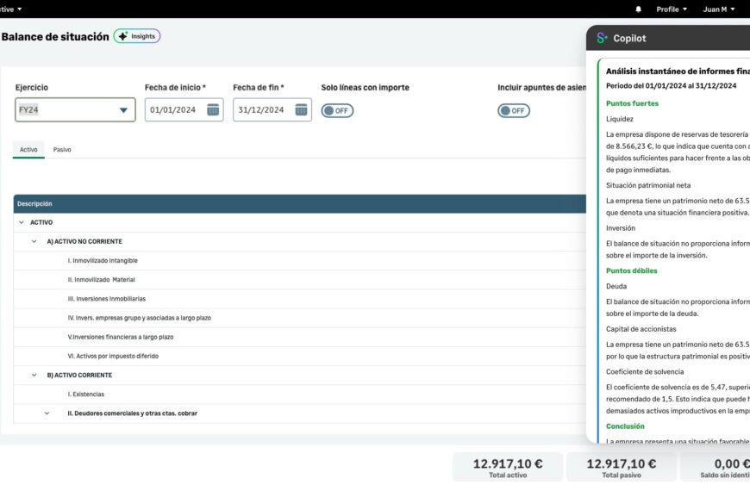Screen dimensions: 750x491
Task: Toggle Solo líneas con importe switch
Action: coord(337,110)
